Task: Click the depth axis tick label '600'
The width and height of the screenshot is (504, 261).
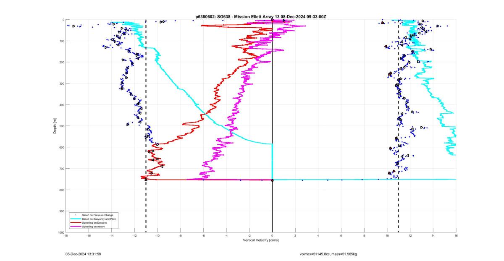Action: pyautogui.click(x=61, y=147)
